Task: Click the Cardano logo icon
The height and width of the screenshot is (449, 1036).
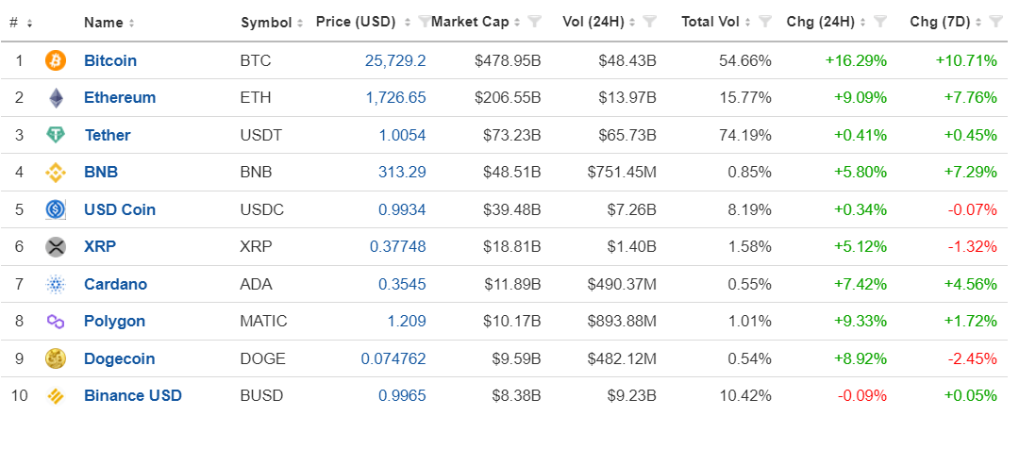Action: 56,284
